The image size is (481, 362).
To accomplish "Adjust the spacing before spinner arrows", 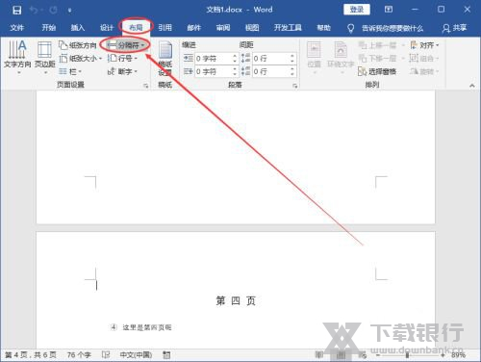I will point(292,59).
